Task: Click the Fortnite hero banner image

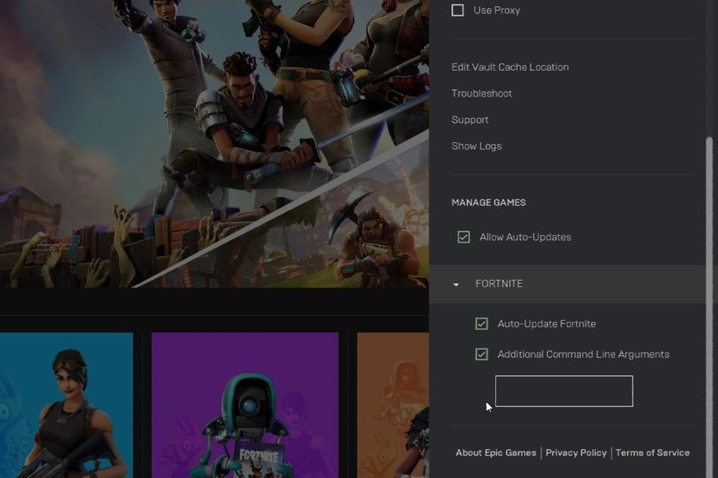Action: [215, 143]
